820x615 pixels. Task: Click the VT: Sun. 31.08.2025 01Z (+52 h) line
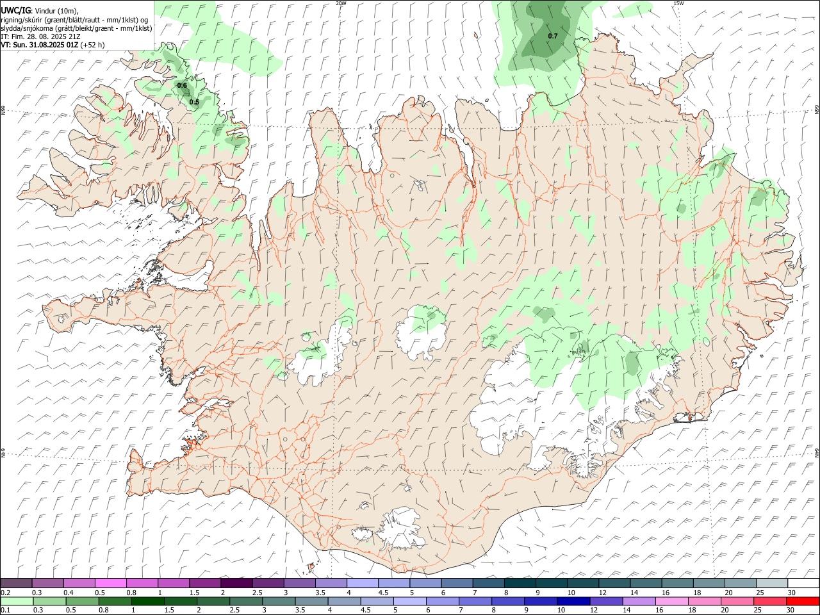(x=53, y=45)
